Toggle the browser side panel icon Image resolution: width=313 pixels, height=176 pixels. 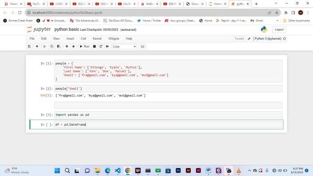[x=293, y=13]
